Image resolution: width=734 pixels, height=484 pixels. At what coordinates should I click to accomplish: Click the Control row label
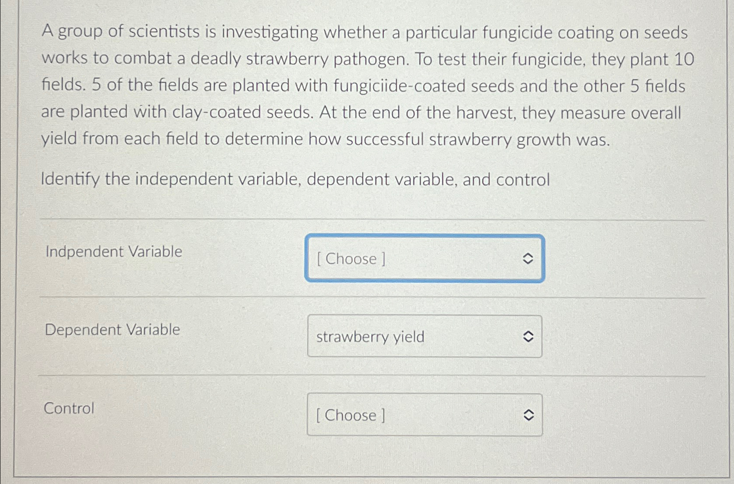[69, 408]
